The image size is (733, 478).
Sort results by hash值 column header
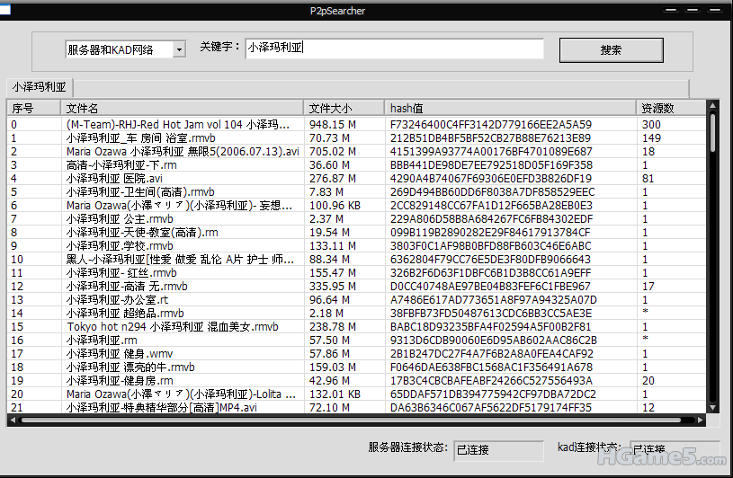coord(510,108)
